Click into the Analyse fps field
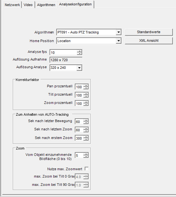 (64, 52)
